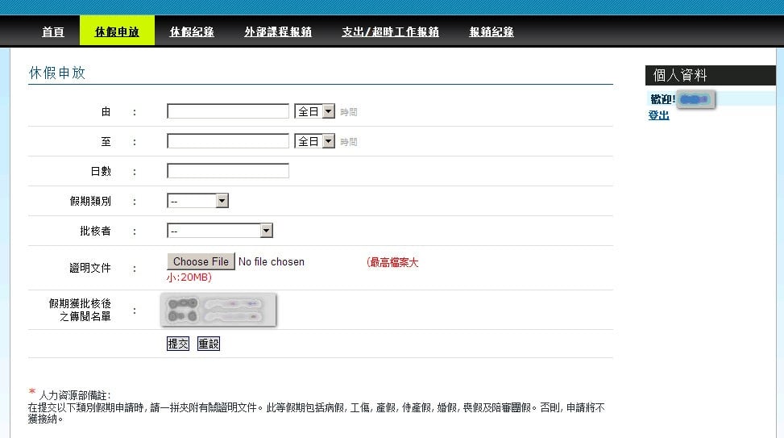The width and height of the screenshot is (784, 438).
Task: Click the 假期獲批核後之傳閱名單 label
Action: [80, 310]
